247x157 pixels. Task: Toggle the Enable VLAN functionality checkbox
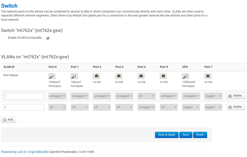pos(48,38)
